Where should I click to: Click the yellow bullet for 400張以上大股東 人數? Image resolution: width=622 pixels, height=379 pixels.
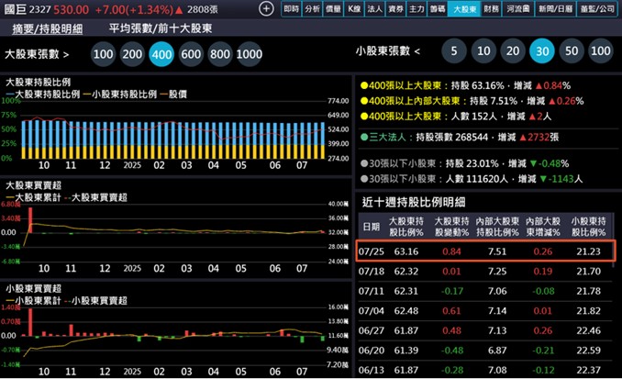363,117
